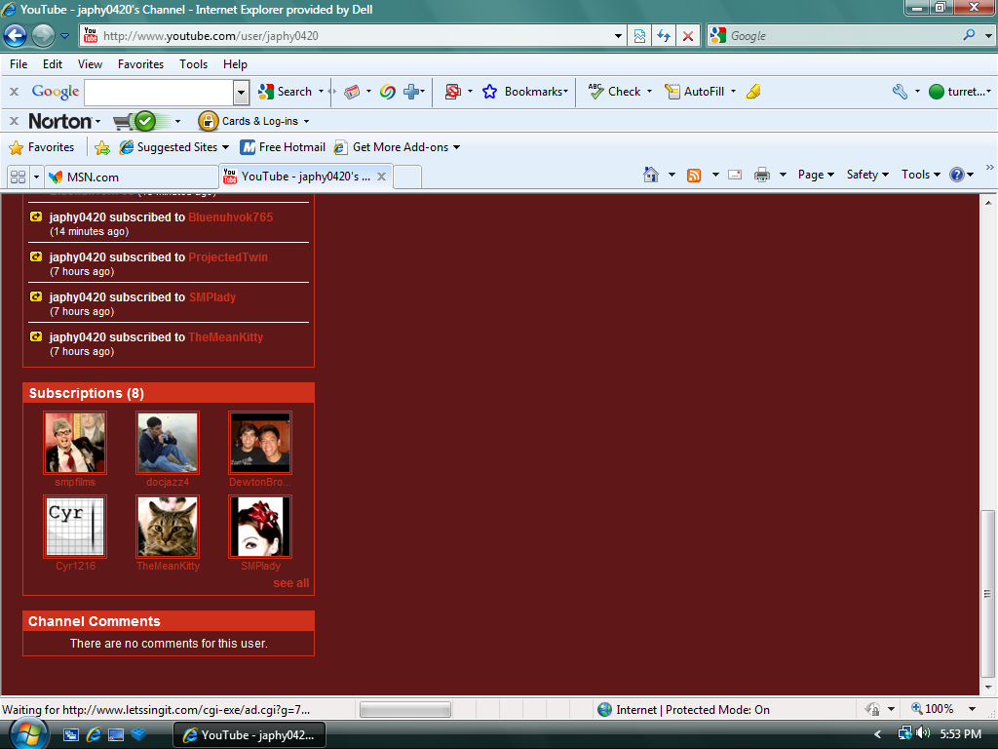
Task: Click the Cyr1216 subscription thumbnail
Action: coord(75,527)
